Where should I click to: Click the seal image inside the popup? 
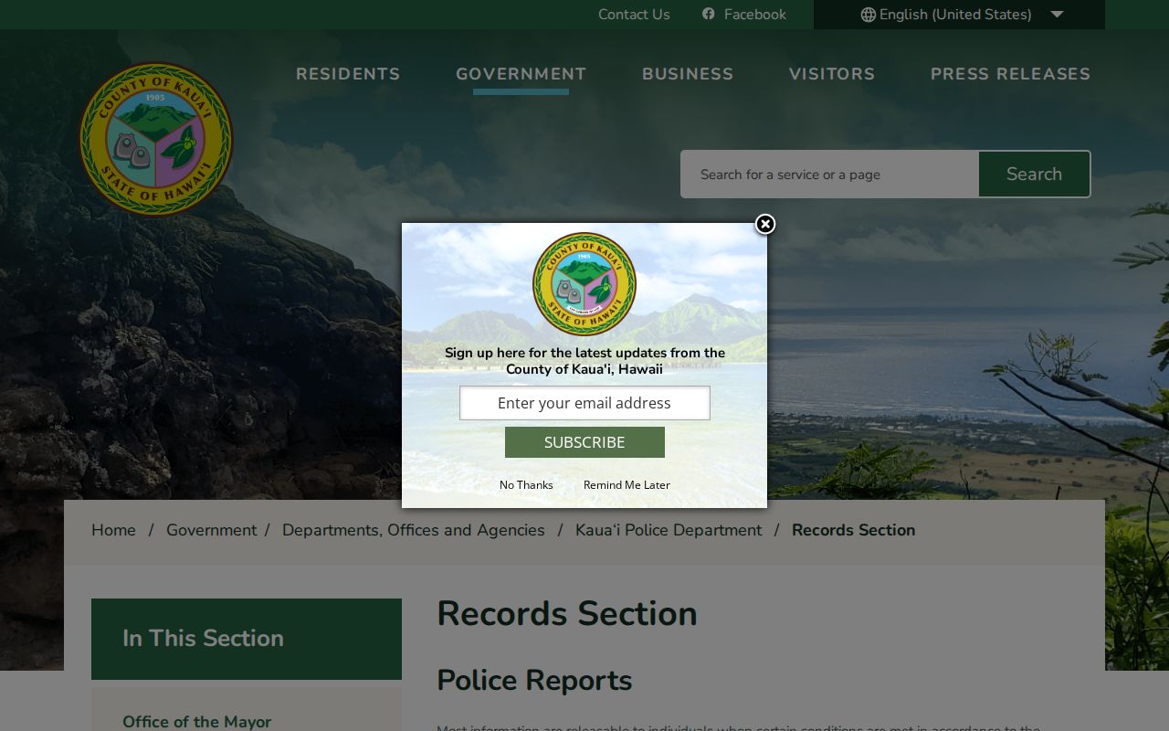click(584, 283)
